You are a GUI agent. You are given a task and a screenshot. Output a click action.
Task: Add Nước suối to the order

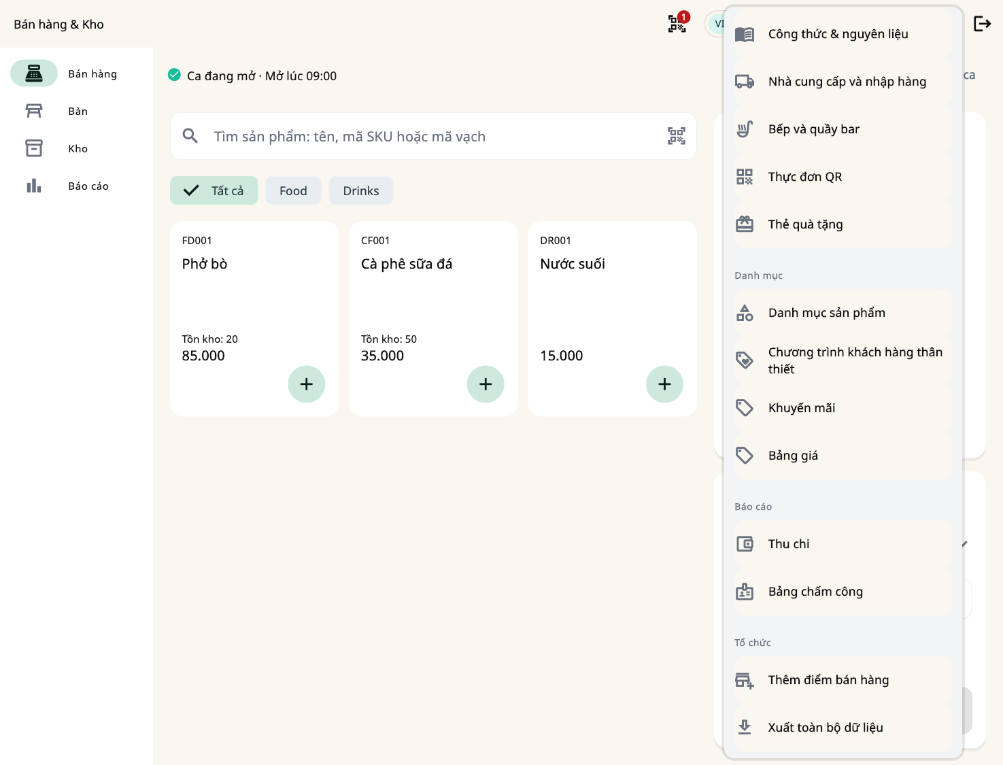664,384
